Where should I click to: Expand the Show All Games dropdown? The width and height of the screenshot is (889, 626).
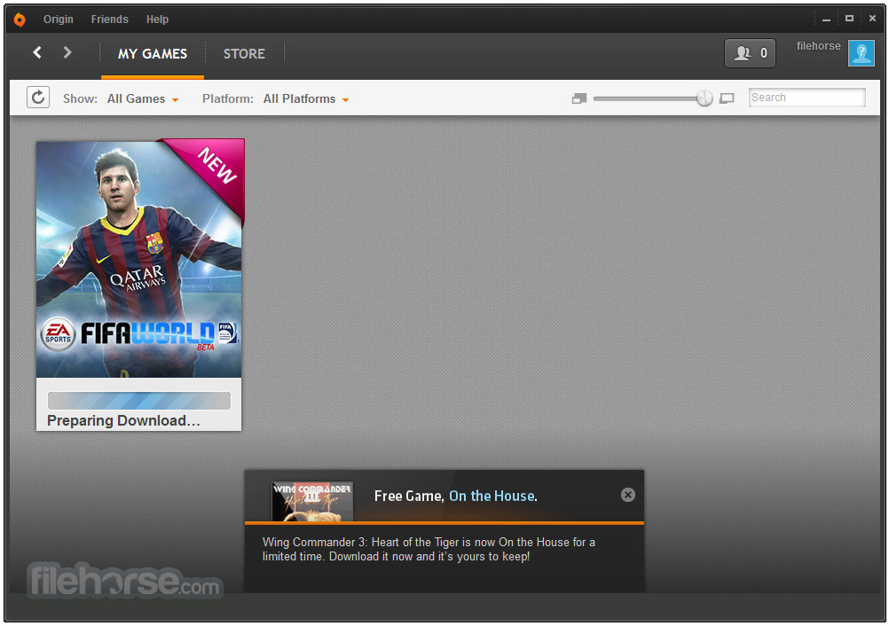(143, 98)
